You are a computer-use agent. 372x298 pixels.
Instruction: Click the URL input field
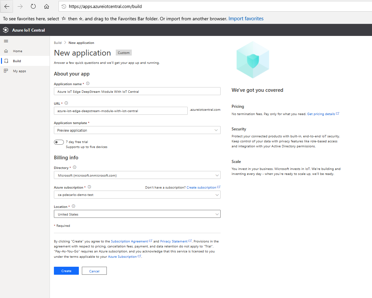coord(121,111)
